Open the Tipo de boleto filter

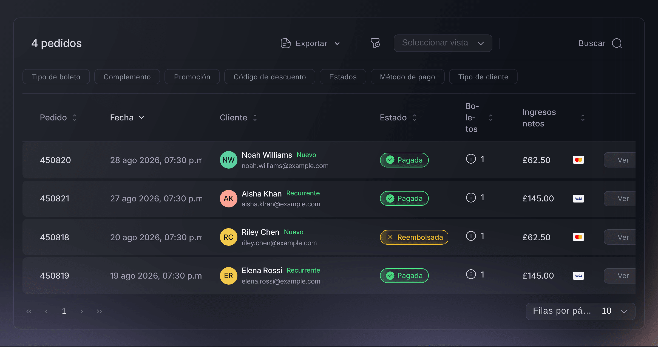pyautogui.click(x=56, y=77)
